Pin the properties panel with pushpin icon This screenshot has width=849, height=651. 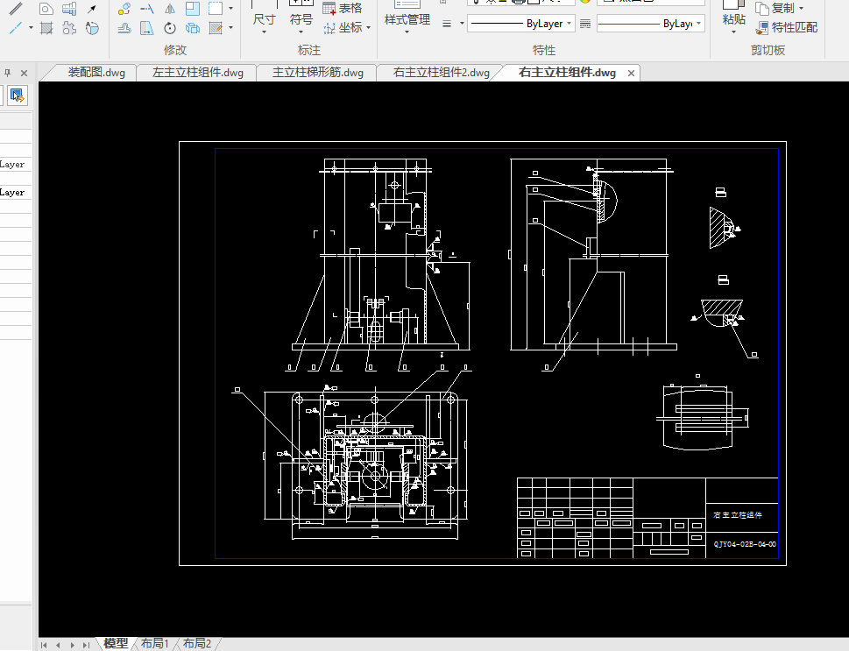8,73
